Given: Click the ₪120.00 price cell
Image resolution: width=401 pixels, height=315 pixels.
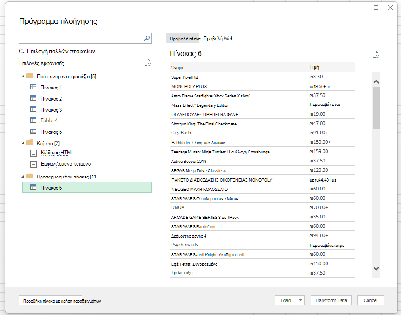Looking at the screenshot, I should pyautogui.click(x=331, y=170).
